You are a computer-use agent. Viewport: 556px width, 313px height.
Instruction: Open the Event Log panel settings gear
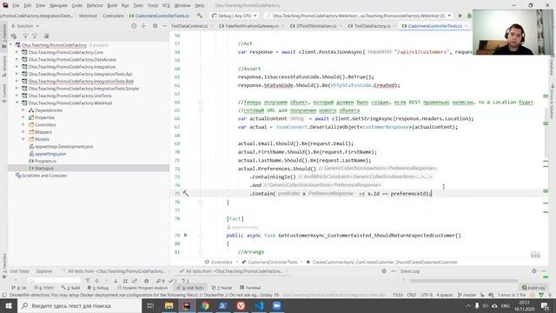tap(534, 271)
